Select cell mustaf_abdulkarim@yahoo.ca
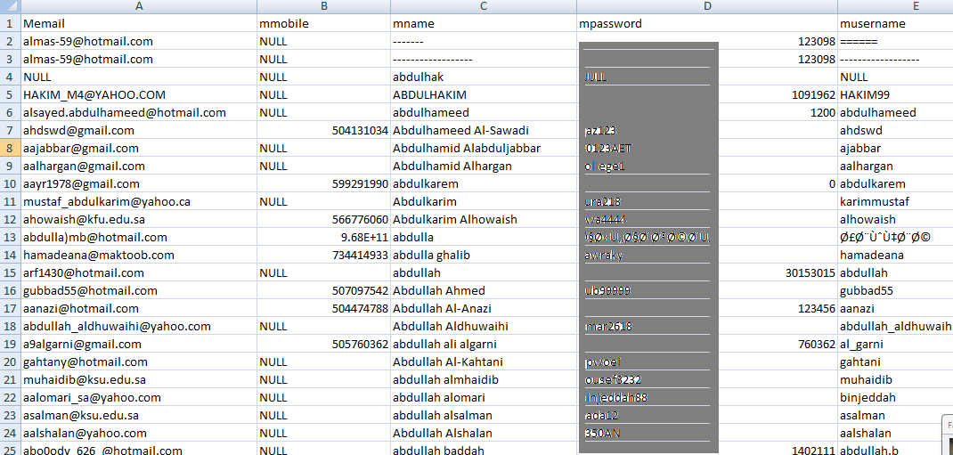 pyautogui.click(x=139, y=202)
